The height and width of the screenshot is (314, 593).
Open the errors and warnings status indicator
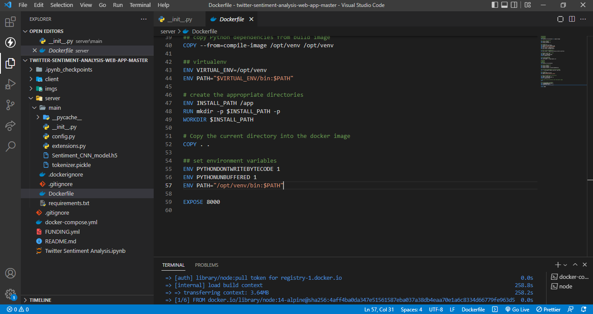(18, 310)
